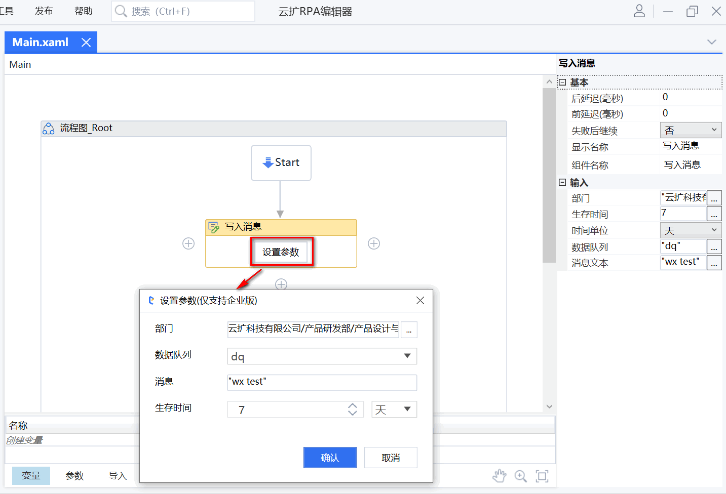
Task: Click the user account icon
Action: 639,11
